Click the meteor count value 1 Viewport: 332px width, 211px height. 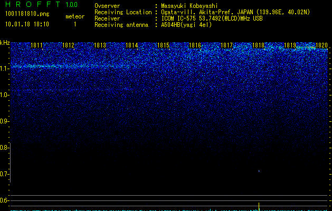pos(75,24)
